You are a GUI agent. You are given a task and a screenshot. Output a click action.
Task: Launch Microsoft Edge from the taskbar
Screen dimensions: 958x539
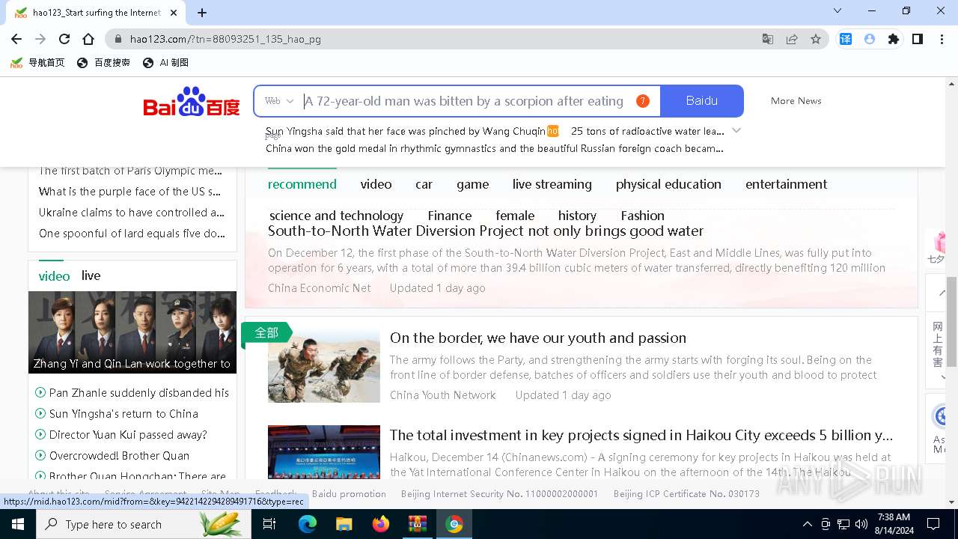pyautogui.click(x=308, y=524)
